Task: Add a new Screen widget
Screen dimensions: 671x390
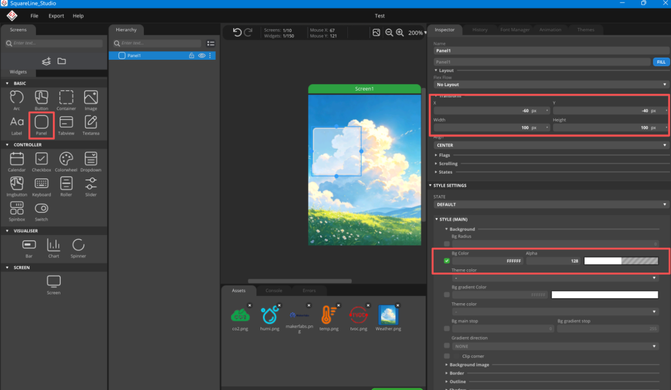Action: point(54,284)
